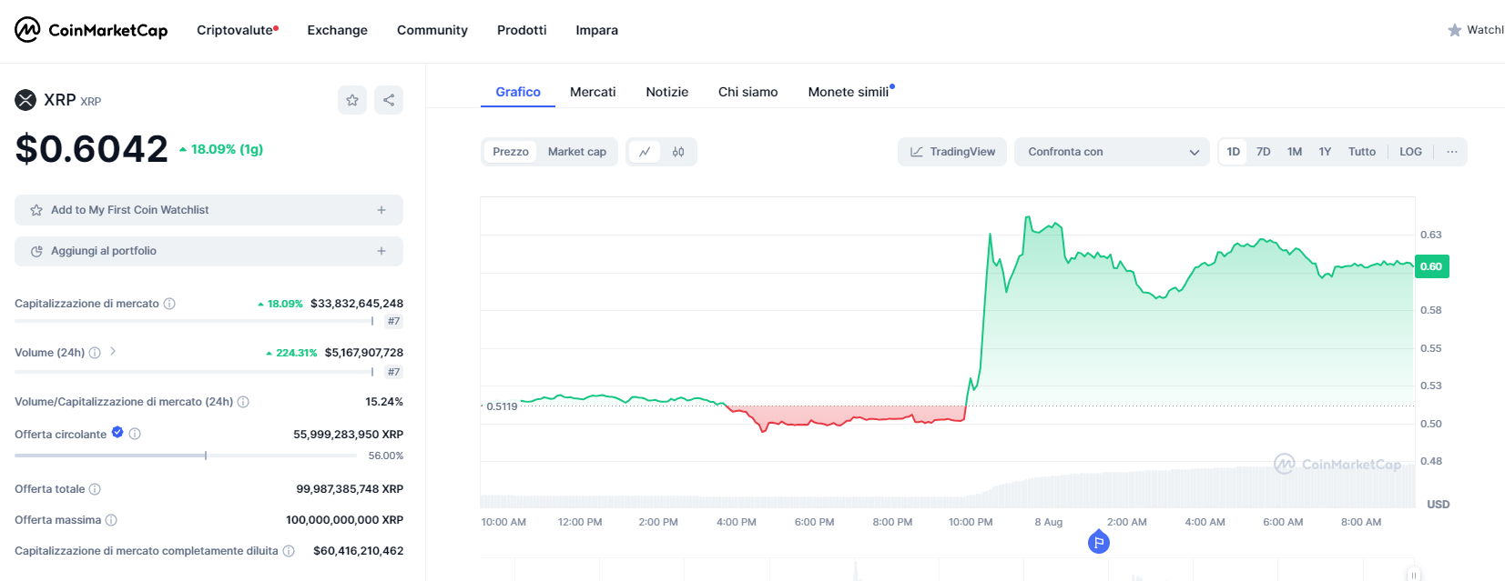1505x581 pixels.
Task: Click the CoinMarketCap logo
Action: (91, 30)
